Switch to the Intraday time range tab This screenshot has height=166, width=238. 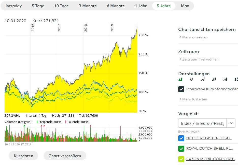click(14, 6)
